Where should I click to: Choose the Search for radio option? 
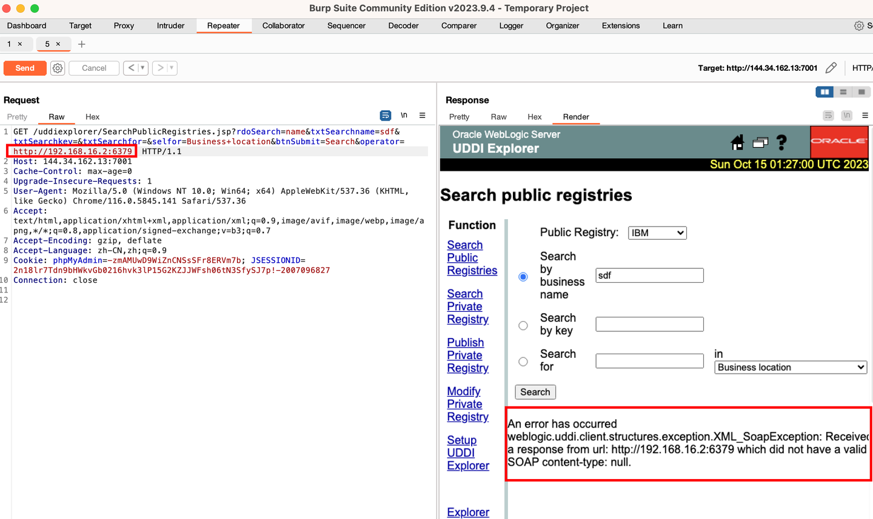pos(523,361)
